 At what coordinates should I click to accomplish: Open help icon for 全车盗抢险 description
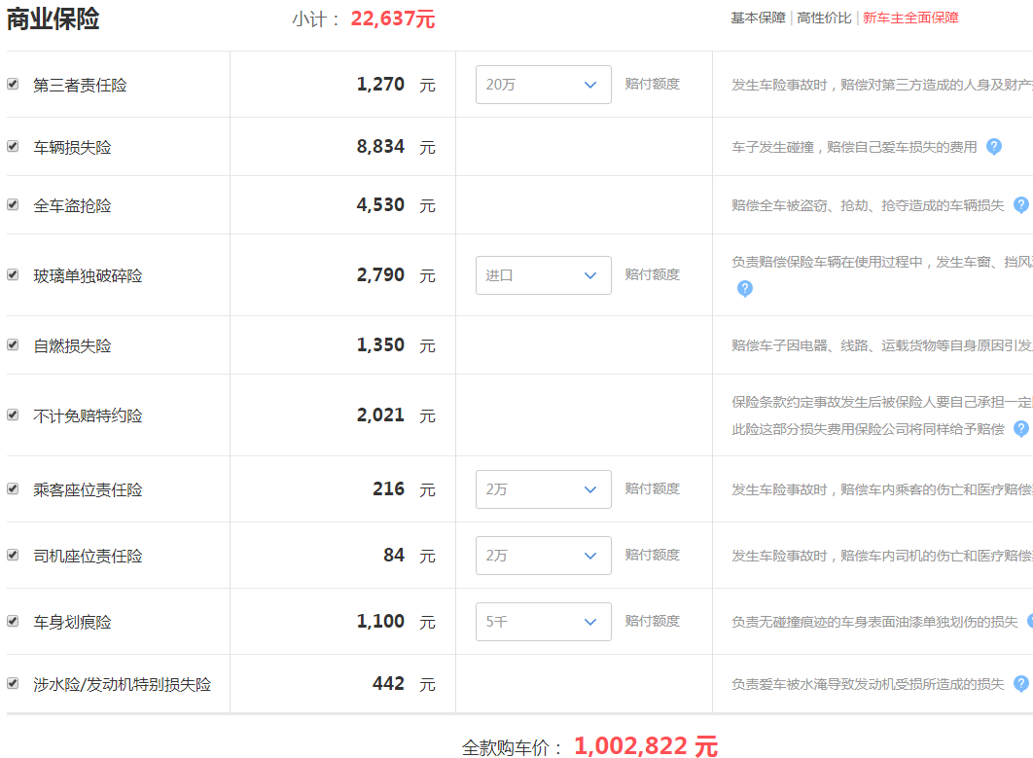tap(1020, 205)
